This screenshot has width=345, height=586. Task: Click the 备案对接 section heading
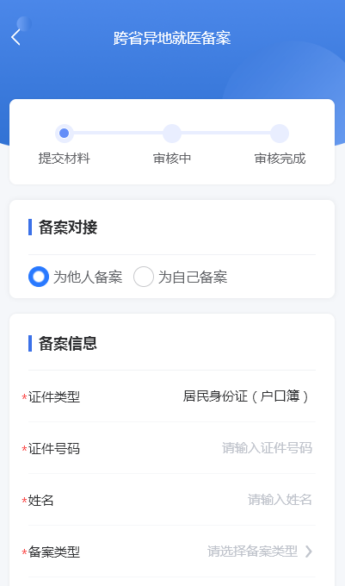point(68,228)
